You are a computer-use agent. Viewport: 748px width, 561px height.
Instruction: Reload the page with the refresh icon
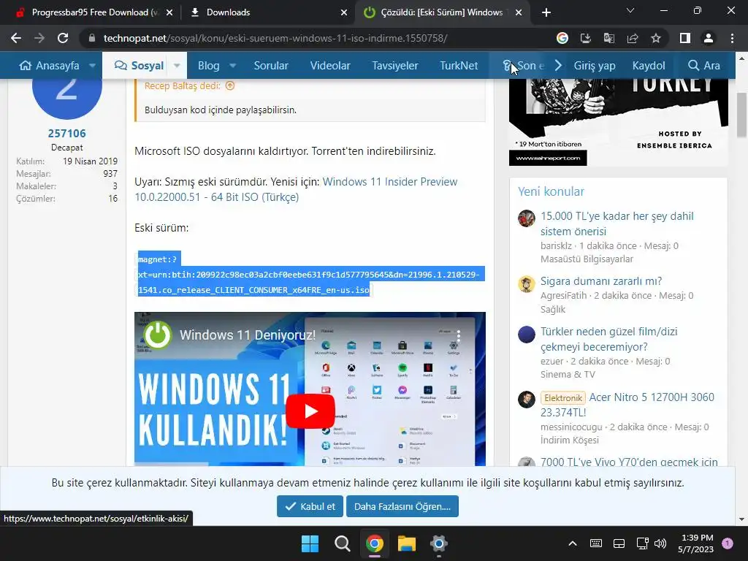(63, 38)
